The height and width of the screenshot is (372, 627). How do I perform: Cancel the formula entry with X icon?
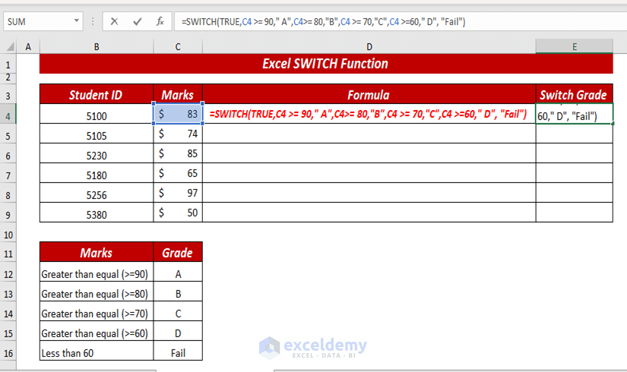(114, 21)
